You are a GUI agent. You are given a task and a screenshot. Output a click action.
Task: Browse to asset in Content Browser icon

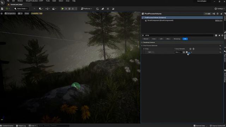(187, 52)
